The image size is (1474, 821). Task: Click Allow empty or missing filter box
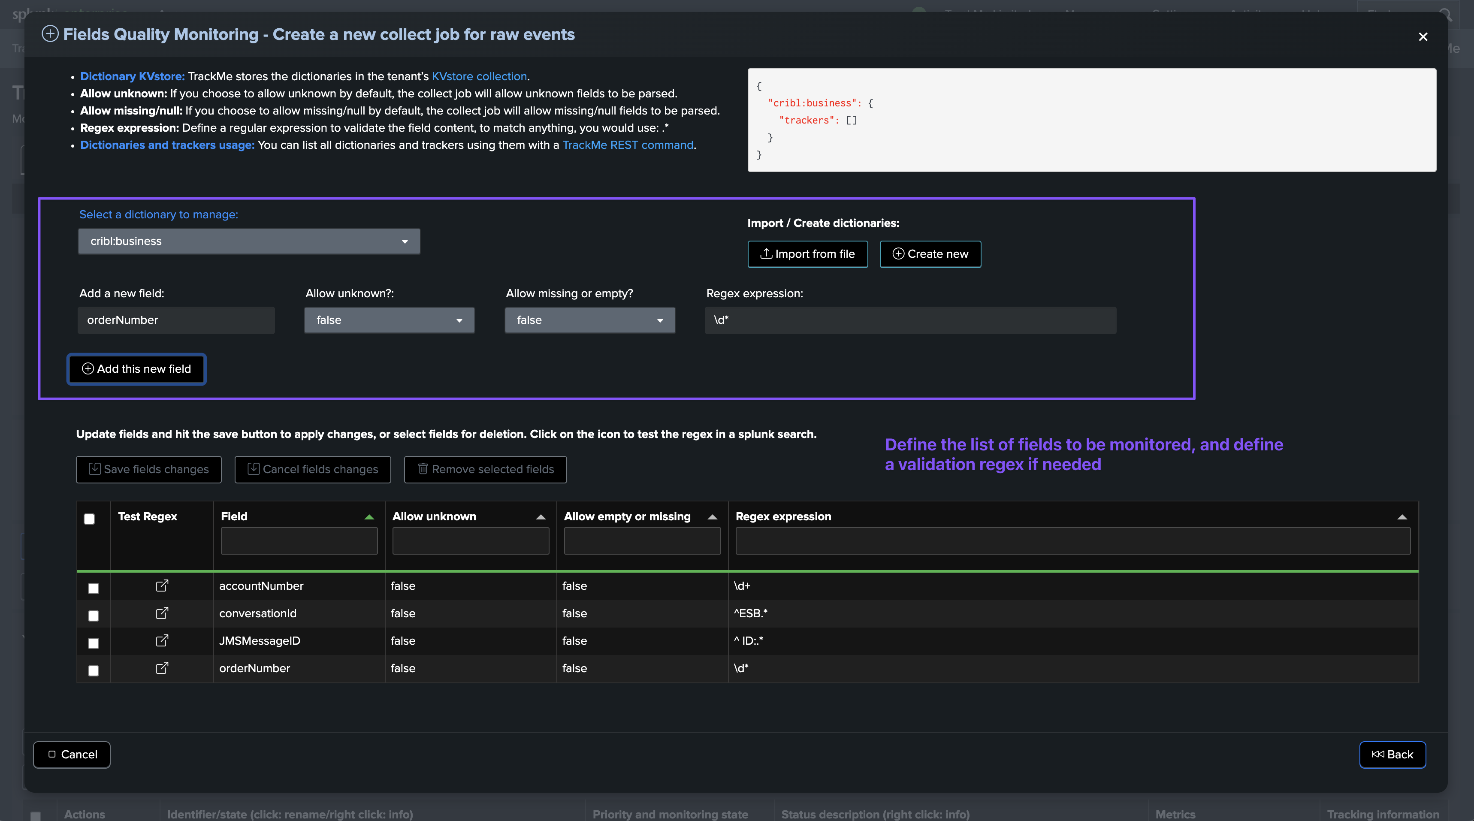pyautogui.click(x=642, y=540)
